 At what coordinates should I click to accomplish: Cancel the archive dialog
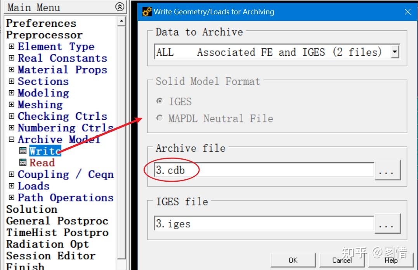(342, 260)
